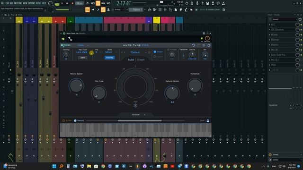Toggle the highlighted orange countdown icon
303x170 pixels.
pos(98,3)
